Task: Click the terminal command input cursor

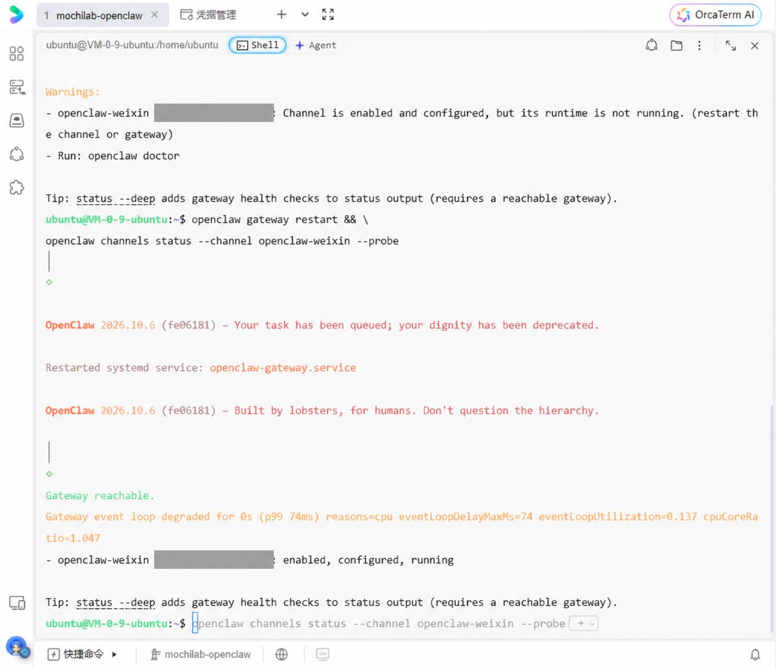Action: [x=195, y=623]
